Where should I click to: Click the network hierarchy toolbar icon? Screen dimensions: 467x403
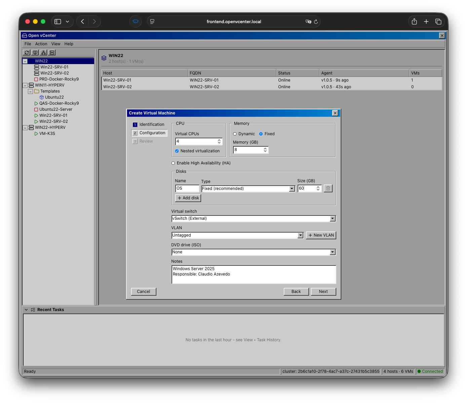tap(43, 52)
